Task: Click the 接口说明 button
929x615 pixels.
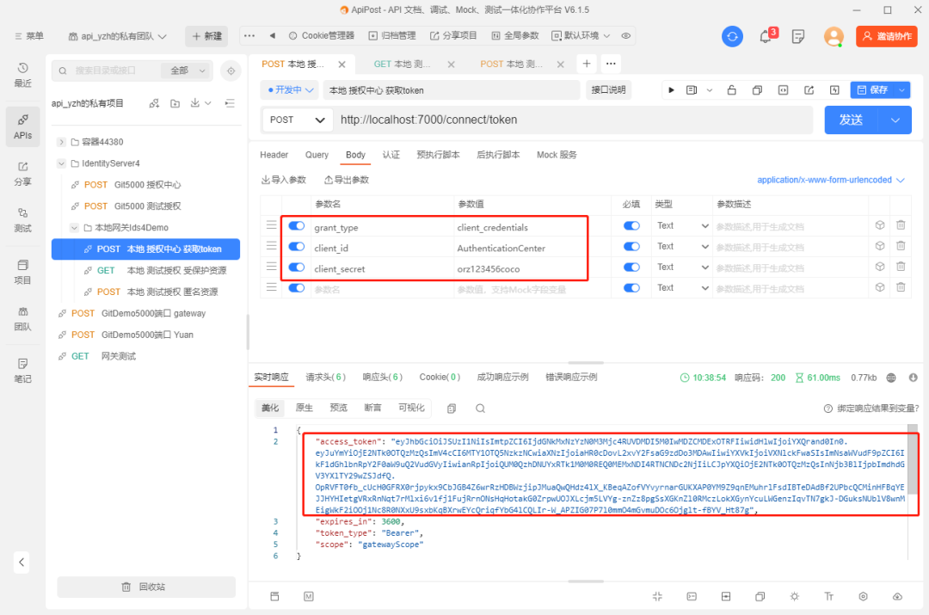Action: 608,90
